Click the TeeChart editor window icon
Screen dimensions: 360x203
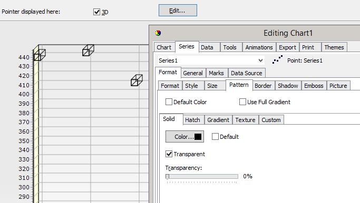point(158,33)
